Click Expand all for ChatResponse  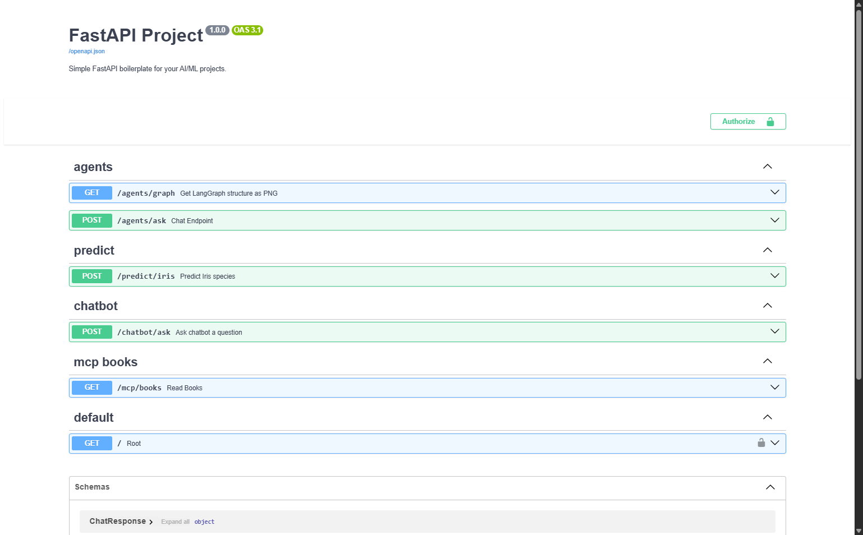tap(175, 521)
